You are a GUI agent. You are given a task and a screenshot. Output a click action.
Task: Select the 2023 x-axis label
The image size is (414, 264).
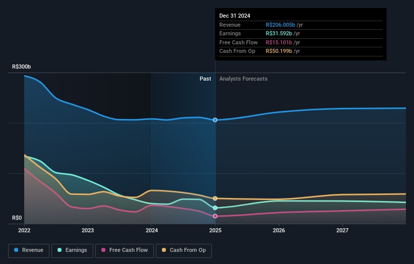point(88,230)
